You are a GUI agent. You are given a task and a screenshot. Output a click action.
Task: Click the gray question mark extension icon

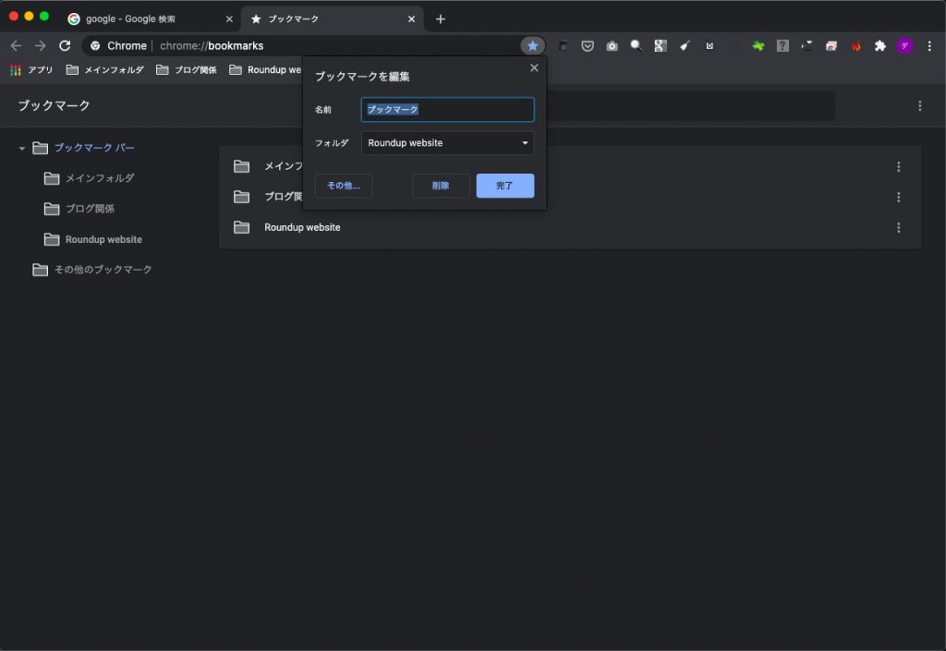point(782,46)
